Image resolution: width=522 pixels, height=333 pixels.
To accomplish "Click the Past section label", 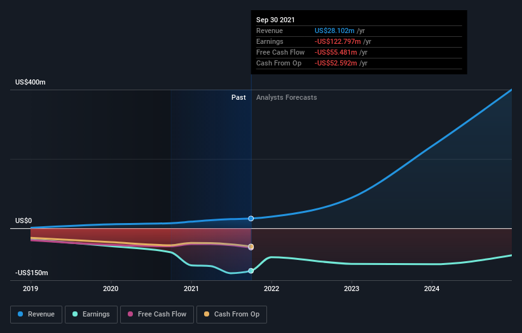I will tap(238, 97).
